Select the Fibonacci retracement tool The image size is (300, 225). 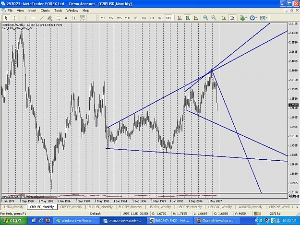click(x=58, y=18)
